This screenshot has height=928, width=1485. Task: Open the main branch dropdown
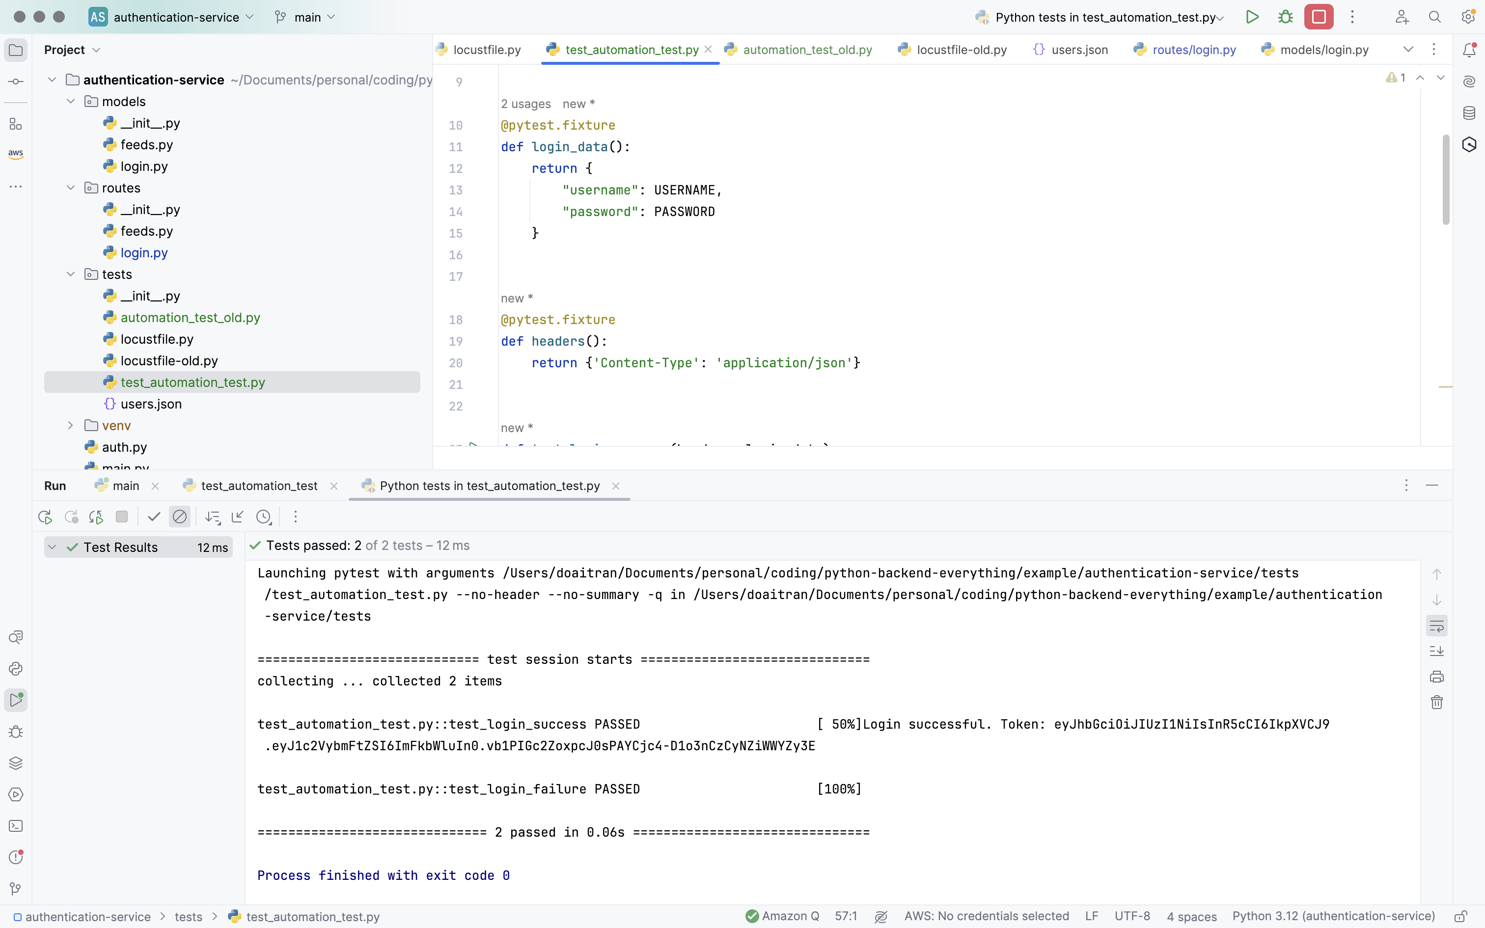[305, 17]
